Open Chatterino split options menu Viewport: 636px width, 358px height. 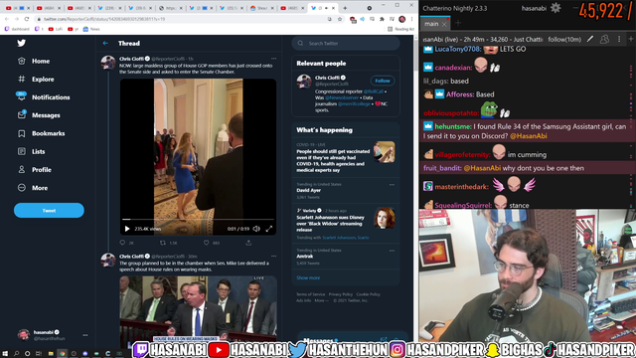619,39
